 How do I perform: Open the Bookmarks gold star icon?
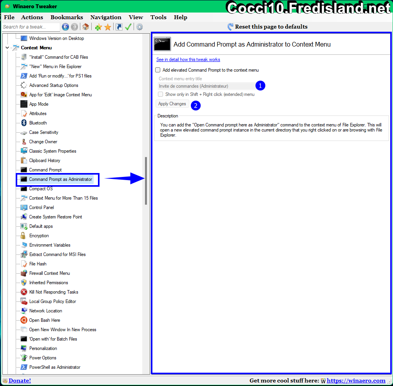click(108, 27)
